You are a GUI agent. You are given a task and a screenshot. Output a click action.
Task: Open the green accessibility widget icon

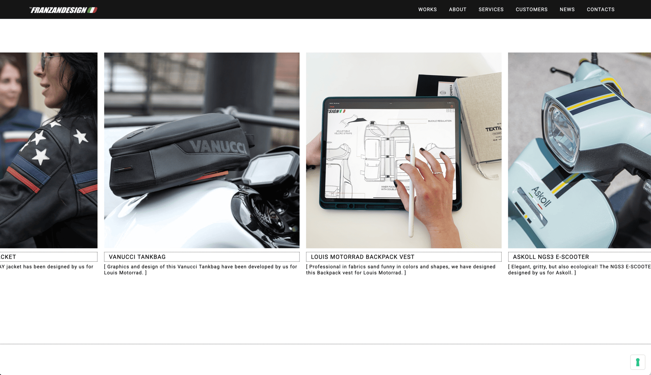(638, 362)
